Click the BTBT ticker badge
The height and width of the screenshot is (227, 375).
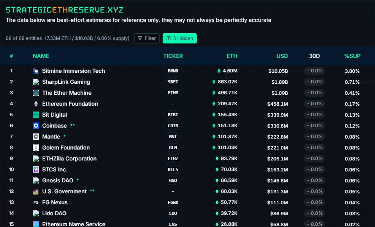(x=173, y=115)
